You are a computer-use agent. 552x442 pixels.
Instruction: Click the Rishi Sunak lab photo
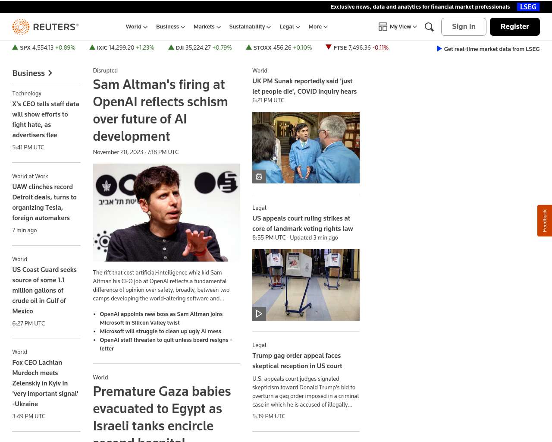point(306,148)
